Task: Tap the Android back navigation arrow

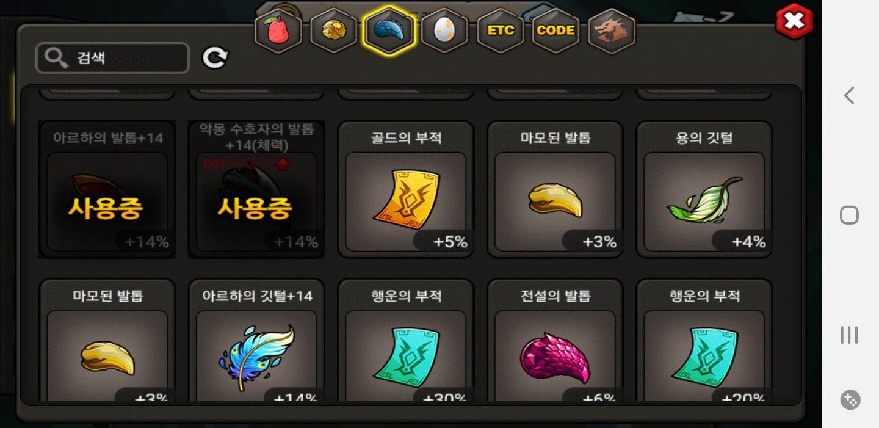Action: click(x=849, y=95)
